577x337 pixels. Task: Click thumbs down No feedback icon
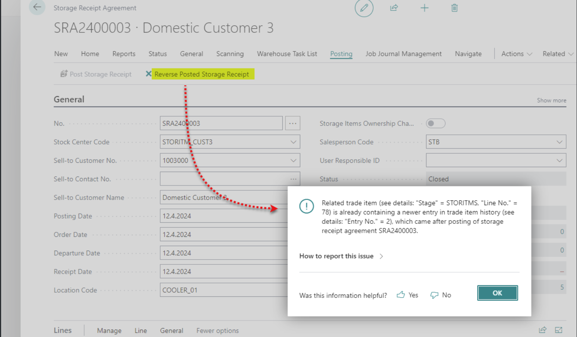(434, 295)
